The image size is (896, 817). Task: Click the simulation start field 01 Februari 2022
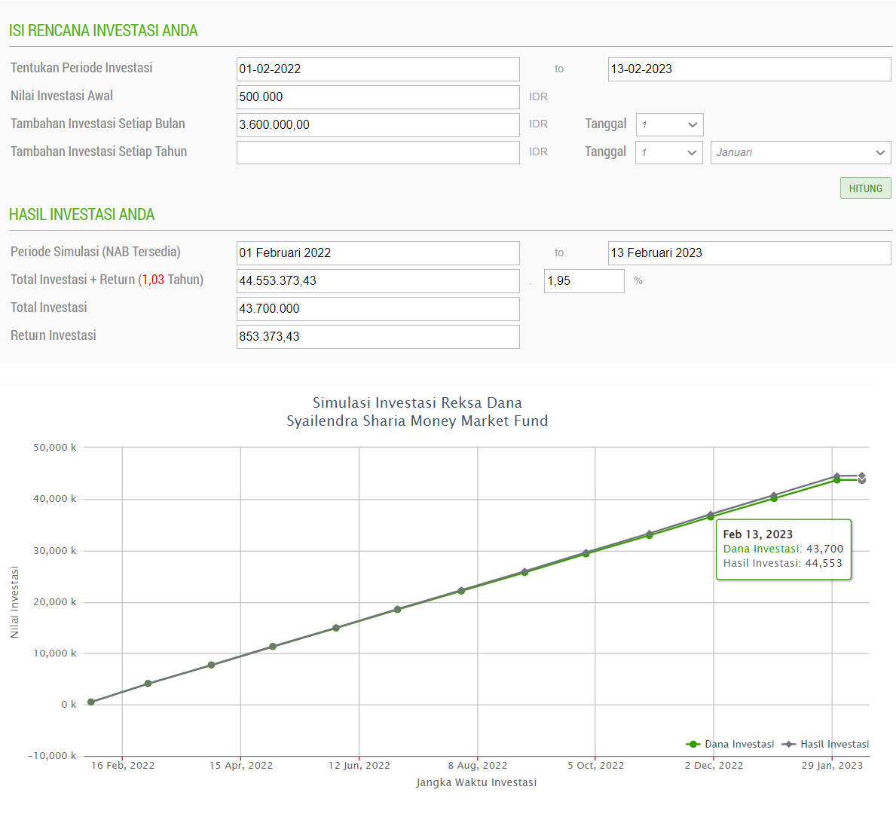pos(378,253)
